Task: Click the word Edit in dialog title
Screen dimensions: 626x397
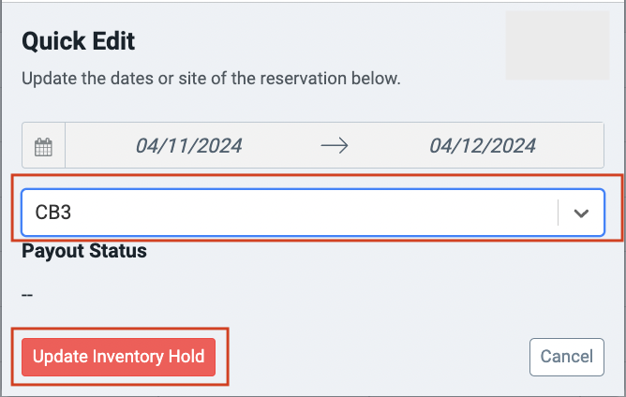Action: coord(113,41)
